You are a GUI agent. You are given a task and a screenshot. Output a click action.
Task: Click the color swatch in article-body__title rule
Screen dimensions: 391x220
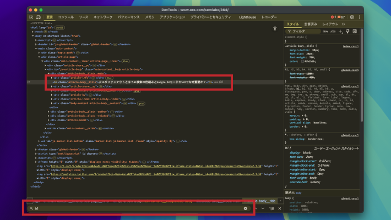point(302,61)
